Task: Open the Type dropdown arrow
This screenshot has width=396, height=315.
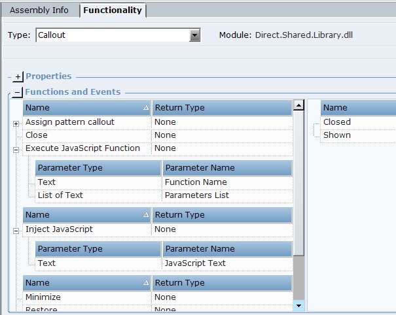Action: pyautogui.click(x=194, y=35)
